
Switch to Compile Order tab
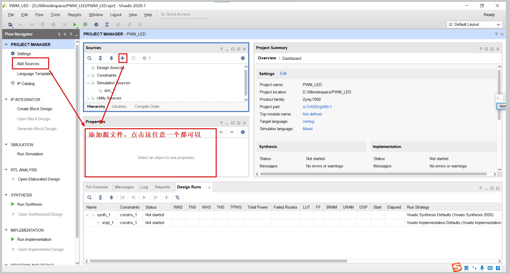[147, 106]
